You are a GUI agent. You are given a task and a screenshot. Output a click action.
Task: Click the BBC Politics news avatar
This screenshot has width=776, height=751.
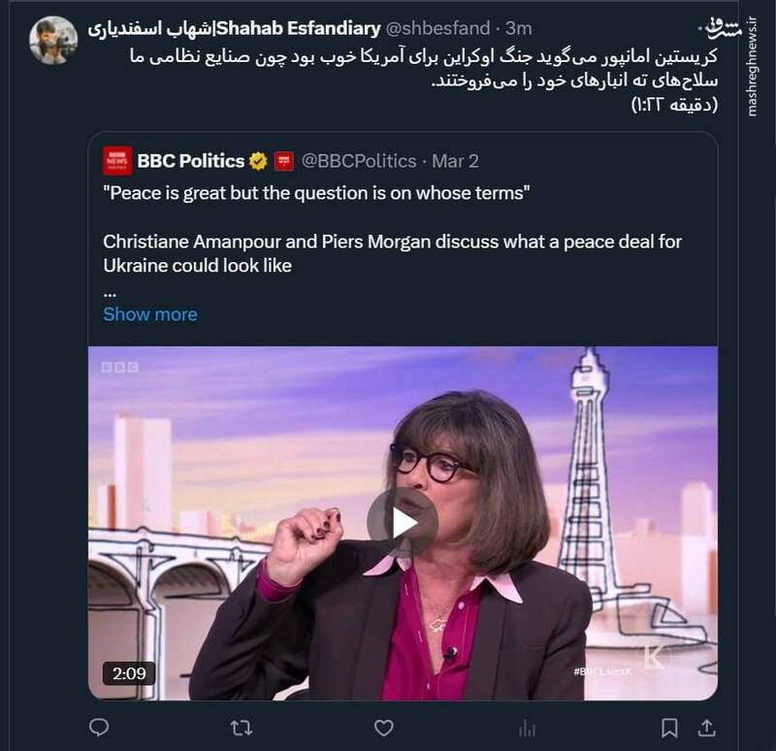(x=117, y=161)
